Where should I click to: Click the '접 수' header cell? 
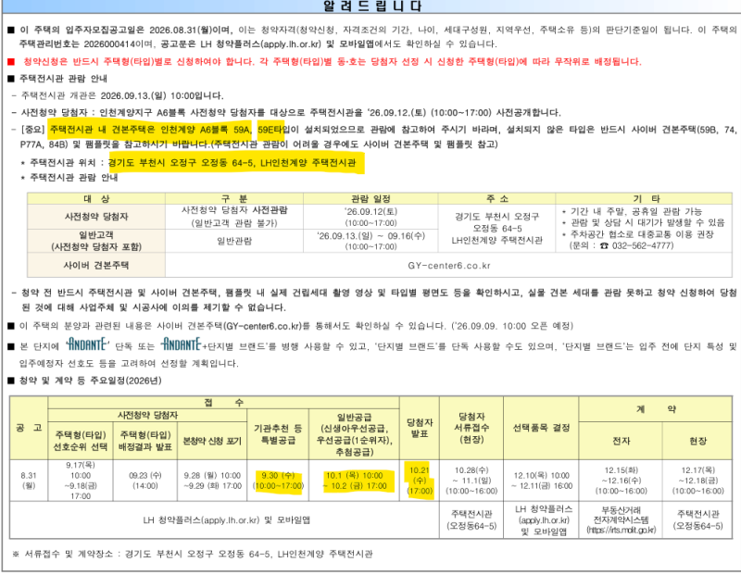coord(223,403)
